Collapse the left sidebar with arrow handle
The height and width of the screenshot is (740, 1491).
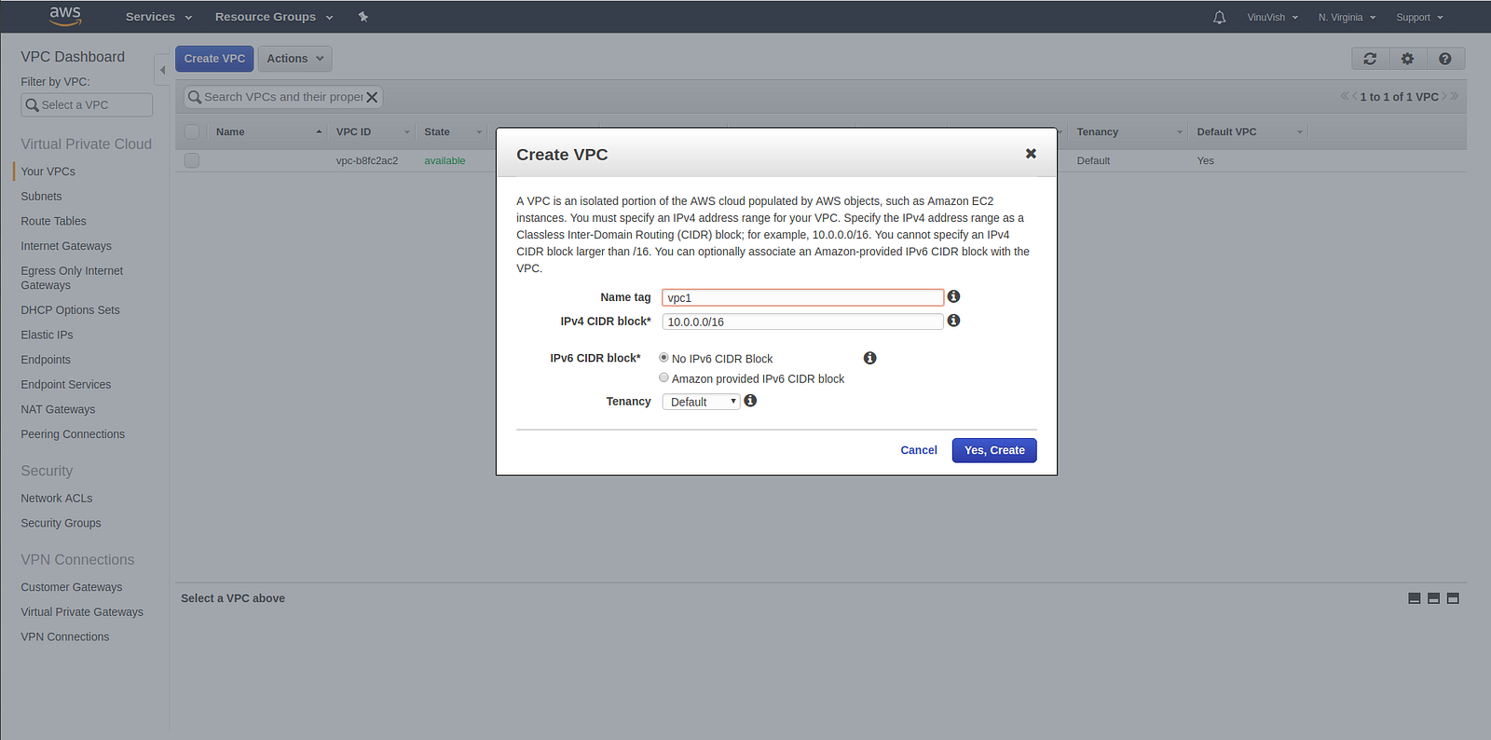pyautogui.click(x=162, y=70)
